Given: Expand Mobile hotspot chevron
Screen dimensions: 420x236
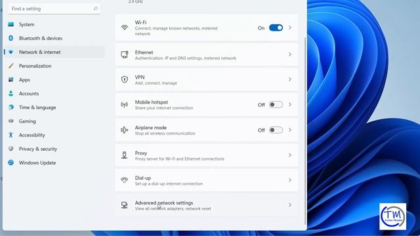Looking at the screenshot, I should click(x=290, y=105).
